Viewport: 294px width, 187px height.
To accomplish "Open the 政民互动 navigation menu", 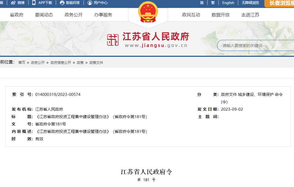I will [191, 15].
